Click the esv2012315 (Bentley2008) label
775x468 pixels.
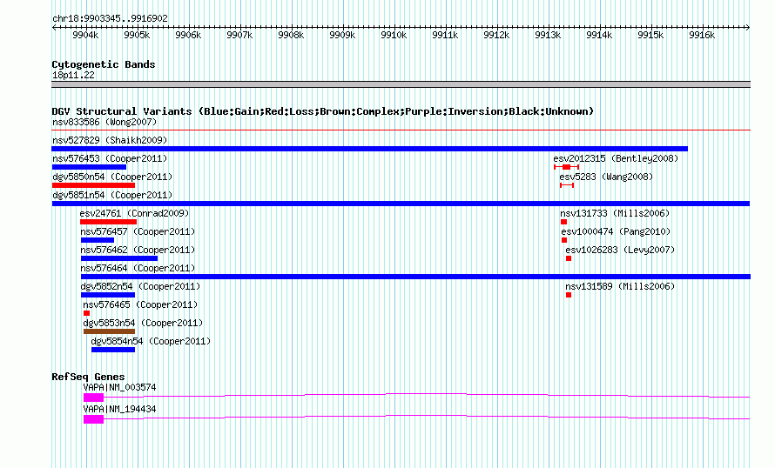pos(616,158)
